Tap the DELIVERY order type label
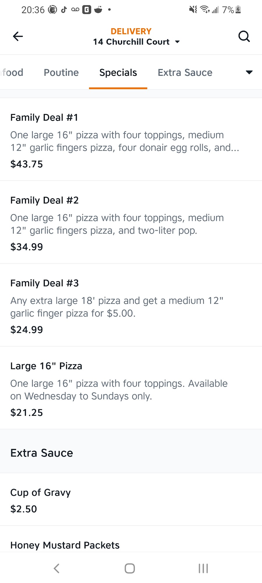The image size is (262, 583). click(131, 31)
